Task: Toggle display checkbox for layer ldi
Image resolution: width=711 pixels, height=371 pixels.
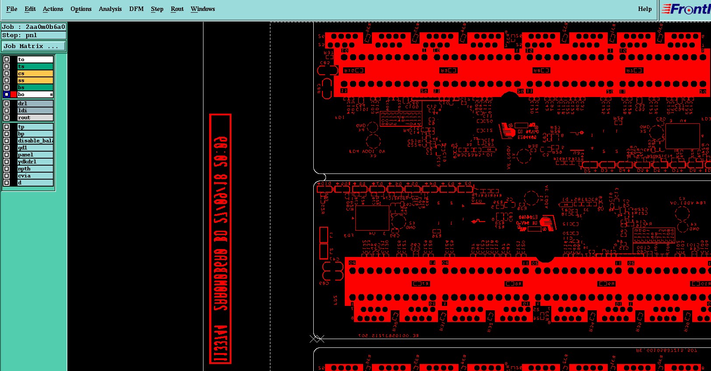Action: [x=7, y=111]
